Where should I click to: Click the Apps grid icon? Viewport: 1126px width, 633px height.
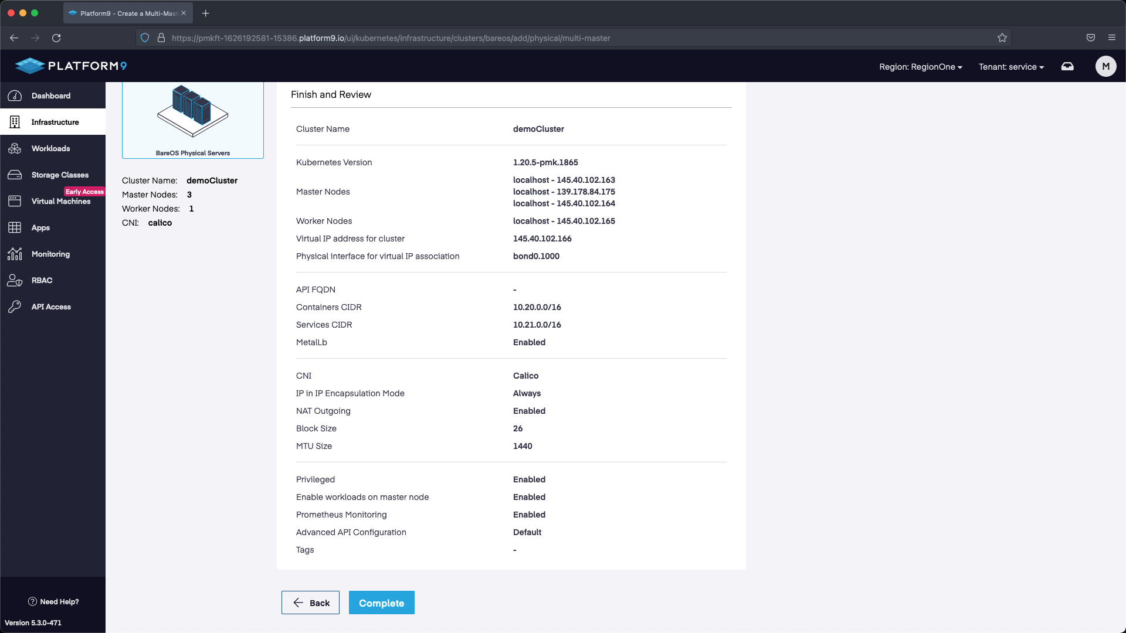[x=15, y=227]
